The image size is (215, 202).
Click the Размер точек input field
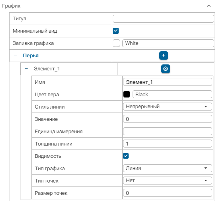167,193
